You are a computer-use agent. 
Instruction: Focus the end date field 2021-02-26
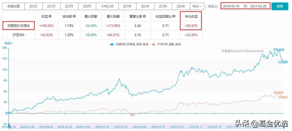pyautogui.click(x=259, y=6)
